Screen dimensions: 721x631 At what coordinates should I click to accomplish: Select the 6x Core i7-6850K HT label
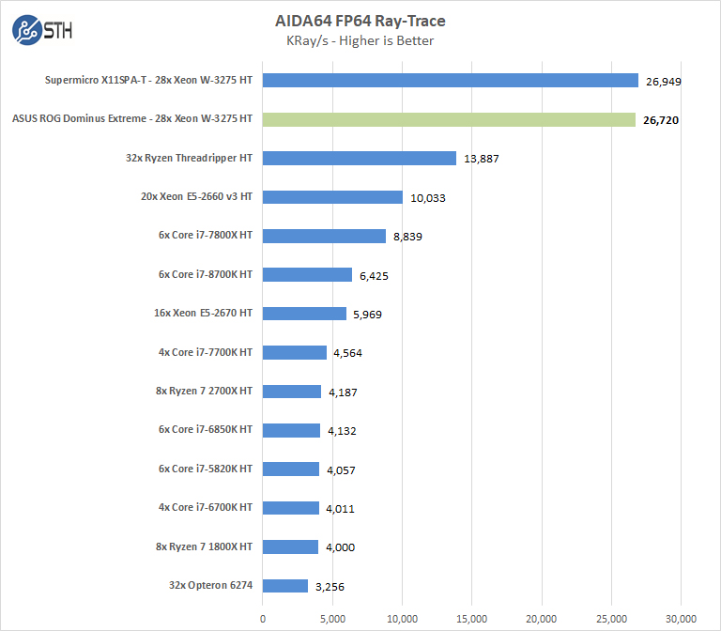click(x=206, y=429)
